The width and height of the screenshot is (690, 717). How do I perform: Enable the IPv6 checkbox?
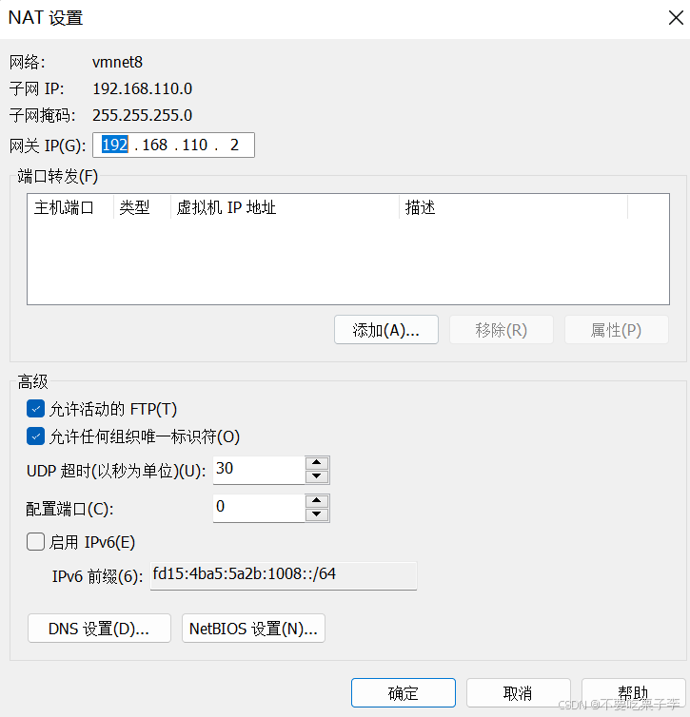[x=35, y=542]
